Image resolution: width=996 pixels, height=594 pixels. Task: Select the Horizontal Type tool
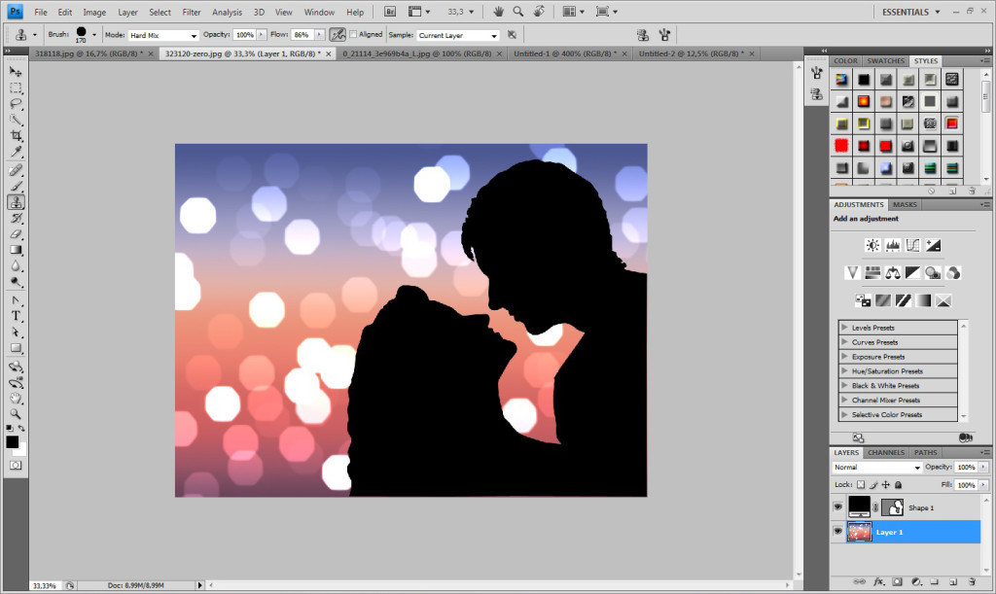pos(16,316)
